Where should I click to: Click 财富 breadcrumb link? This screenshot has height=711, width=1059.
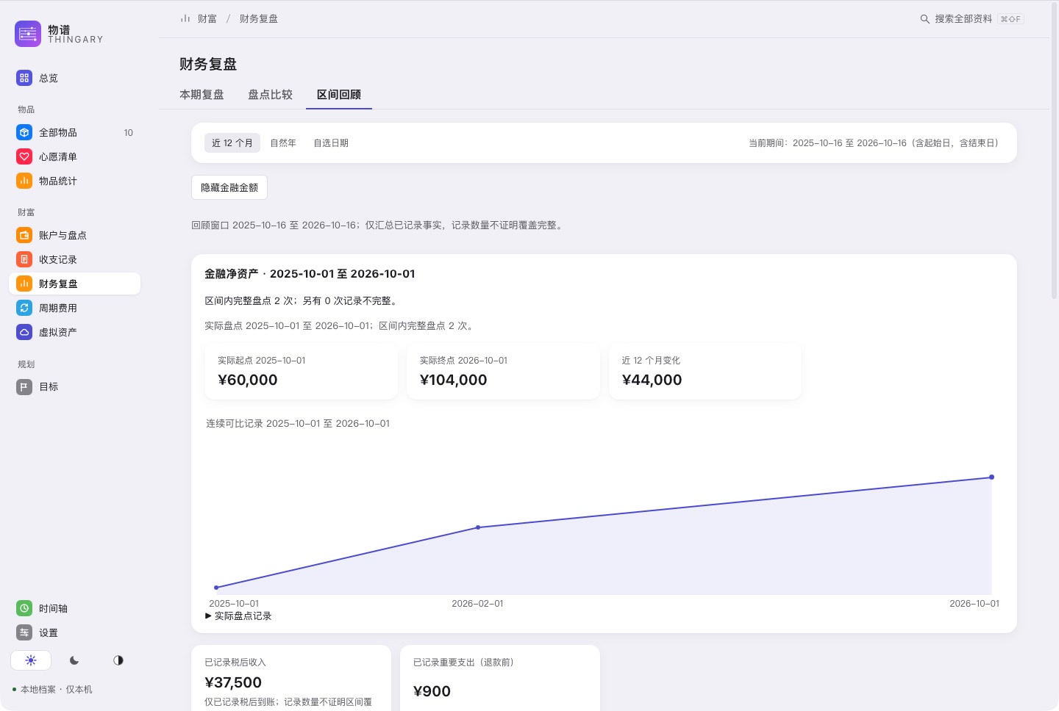(207, 18)
